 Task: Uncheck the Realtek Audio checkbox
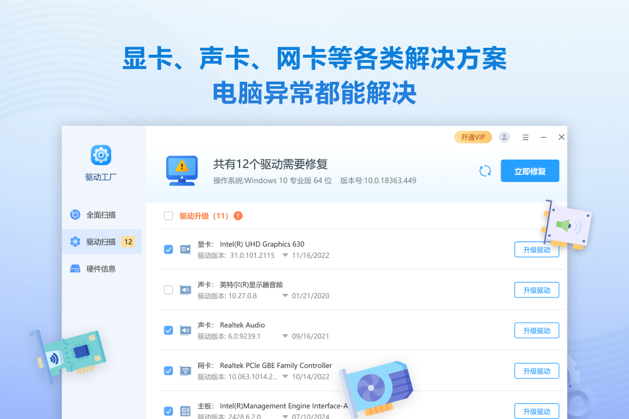click(x=169, y=330)
